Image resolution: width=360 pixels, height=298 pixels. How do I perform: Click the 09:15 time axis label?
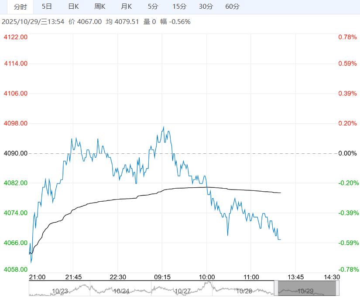[x=162, y=277]
